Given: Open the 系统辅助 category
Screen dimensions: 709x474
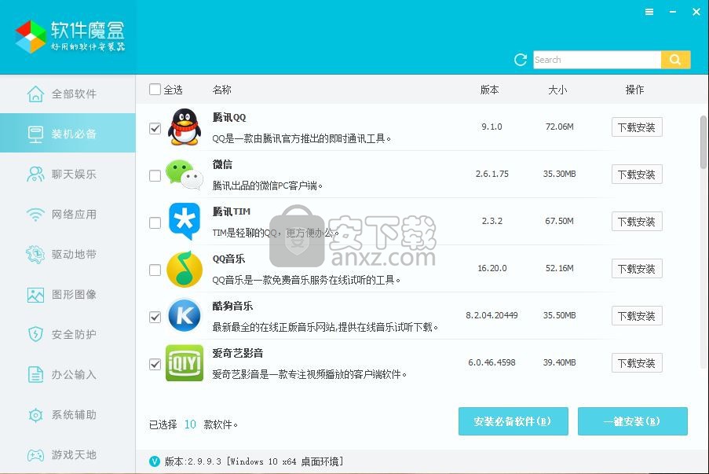Looking at the screenshot, I should pyautogui.click(x=68, y=415).
